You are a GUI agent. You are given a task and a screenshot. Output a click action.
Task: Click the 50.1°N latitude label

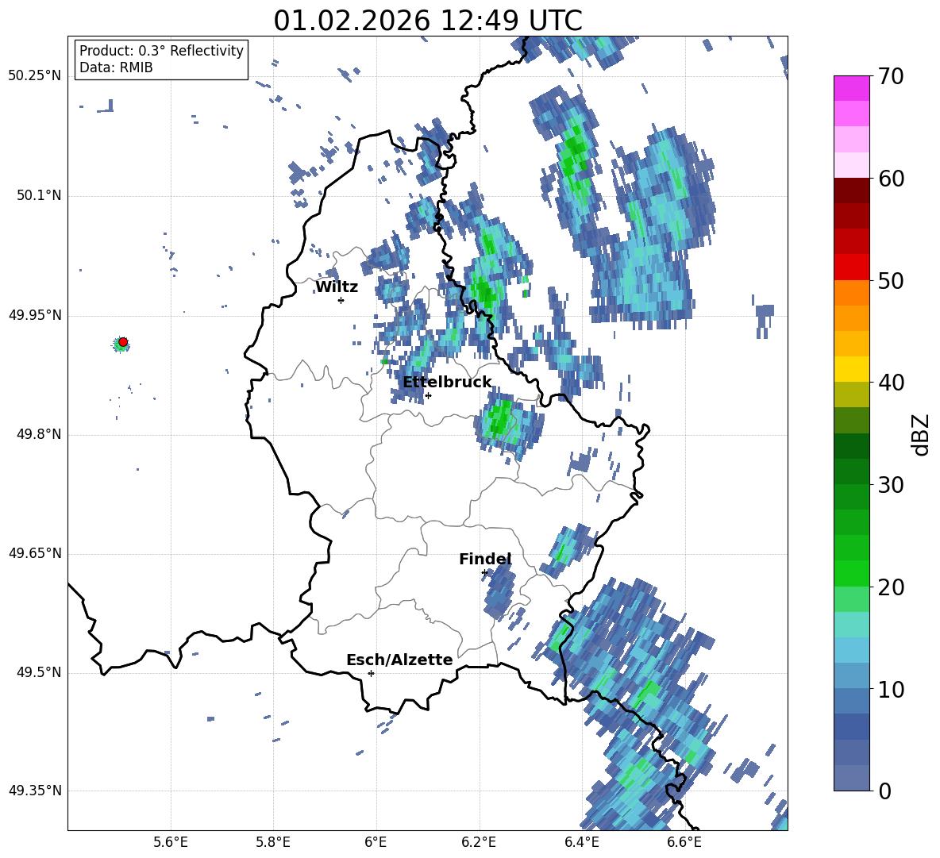(40, 195)
